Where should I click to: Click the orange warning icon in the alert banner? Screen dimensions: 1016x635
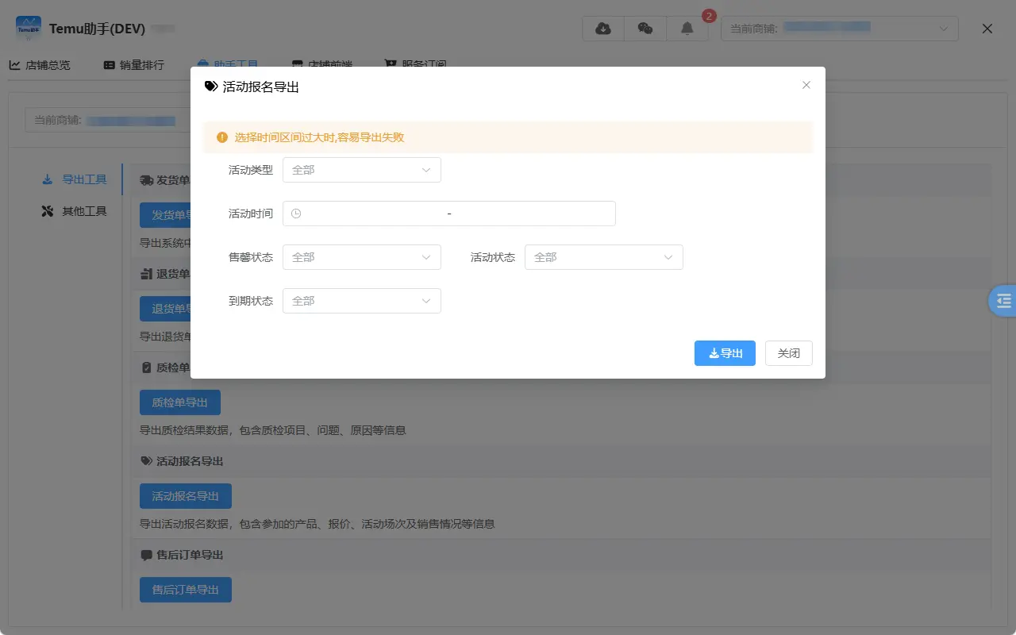point(222,137)
